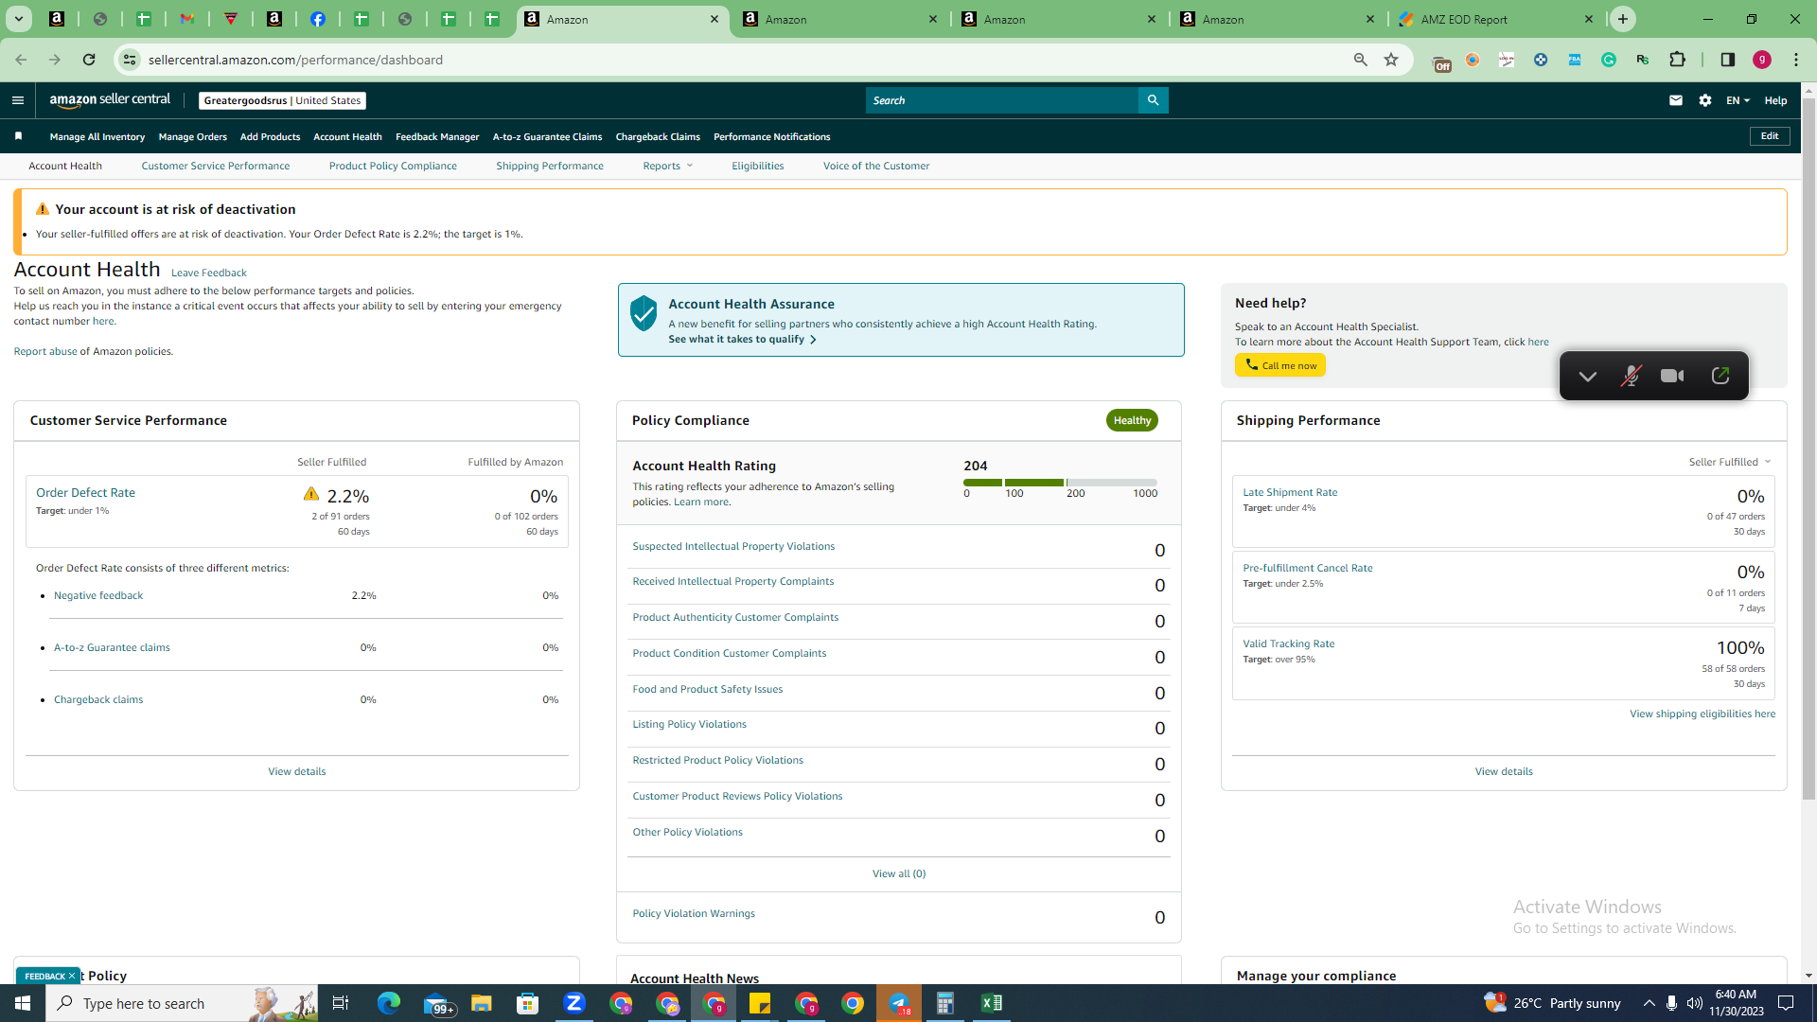
Task: Click See what it takes to qualify
Action: (x=742, y=339)
